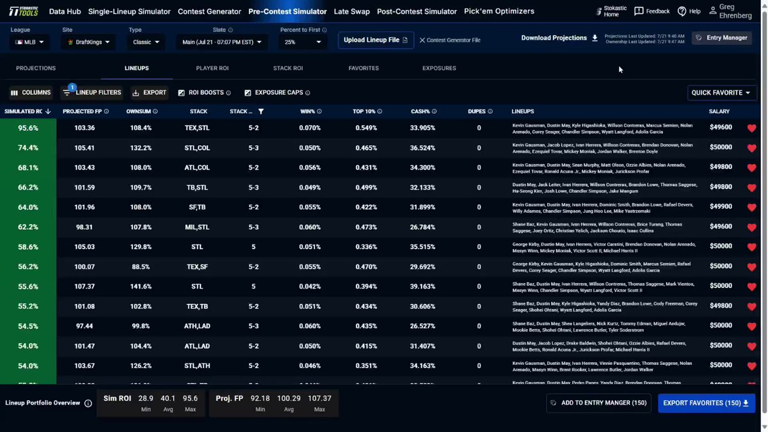
Task: Click the Upload Lineup File button
Action: click(x=376, y=40)
